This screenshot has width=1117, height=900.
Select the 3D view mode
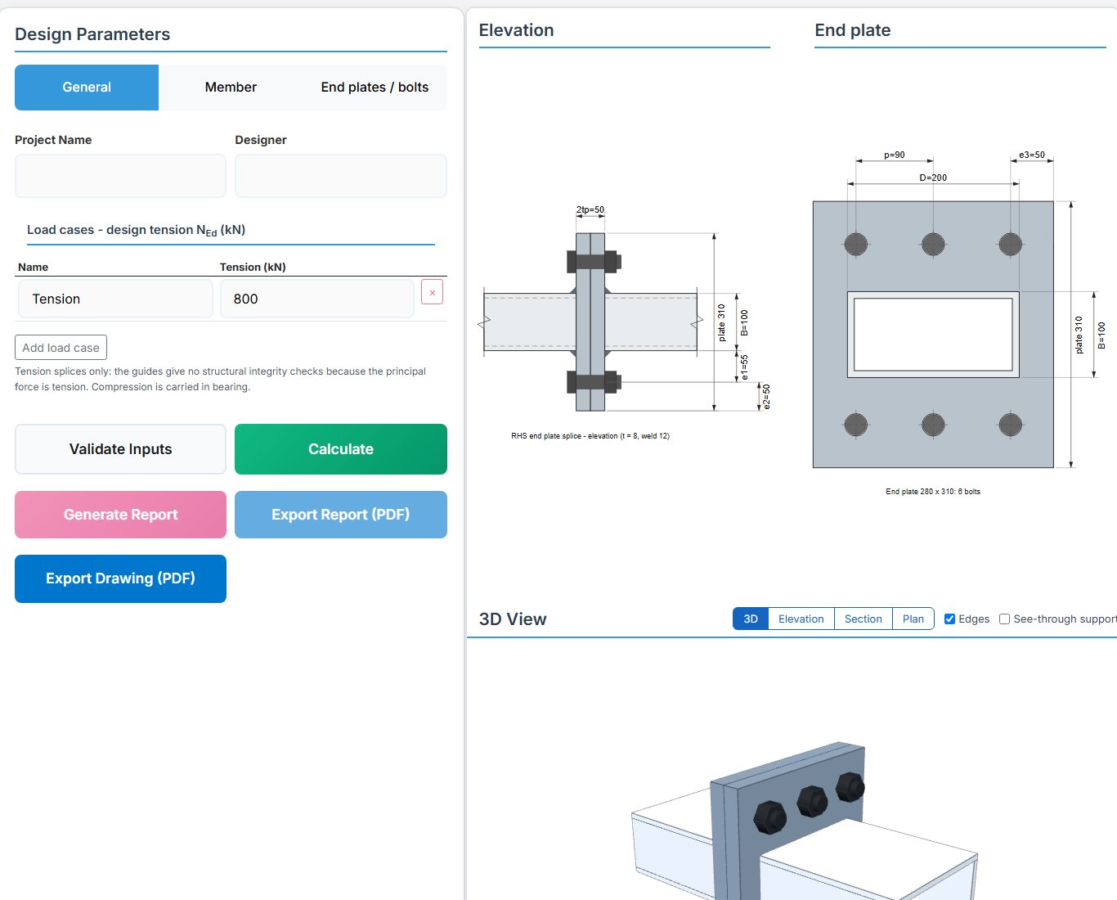pyautogui.click(x=751, y=619)
